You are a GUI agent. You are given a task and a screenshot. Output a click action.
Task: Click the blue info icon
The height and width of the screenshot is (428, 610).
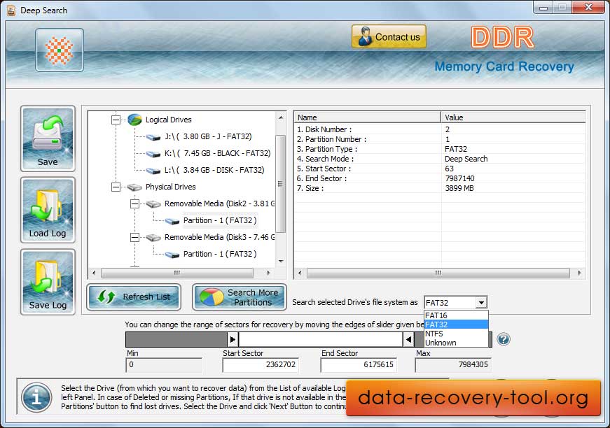tap(36, 397)
